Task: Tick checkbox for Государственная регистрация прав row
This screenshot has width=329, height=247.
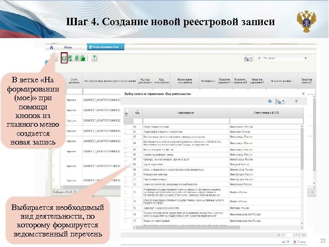Action: click(126, 215)
